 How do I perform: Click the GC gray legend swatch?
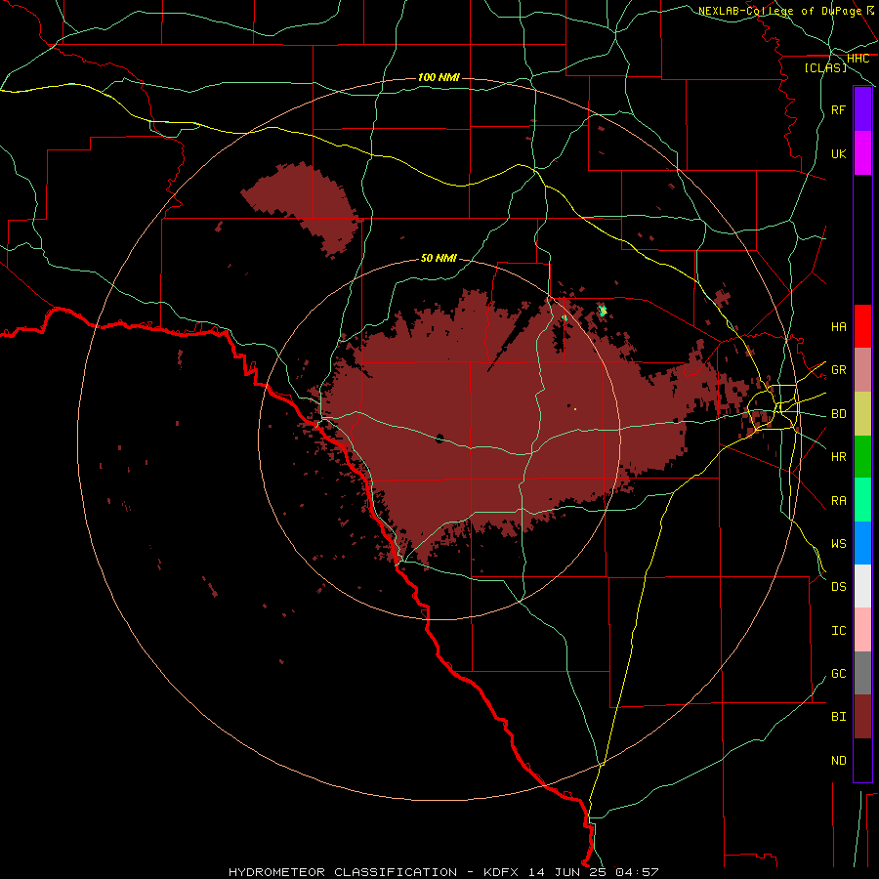click(x=862, y=673)
